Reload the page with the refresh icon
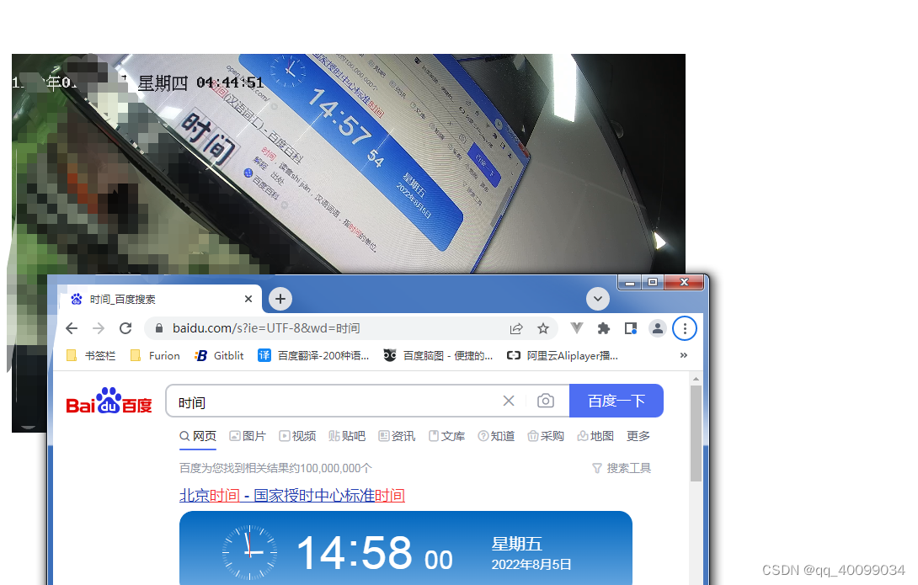918x585 pixels. click(x=125, y=328)
